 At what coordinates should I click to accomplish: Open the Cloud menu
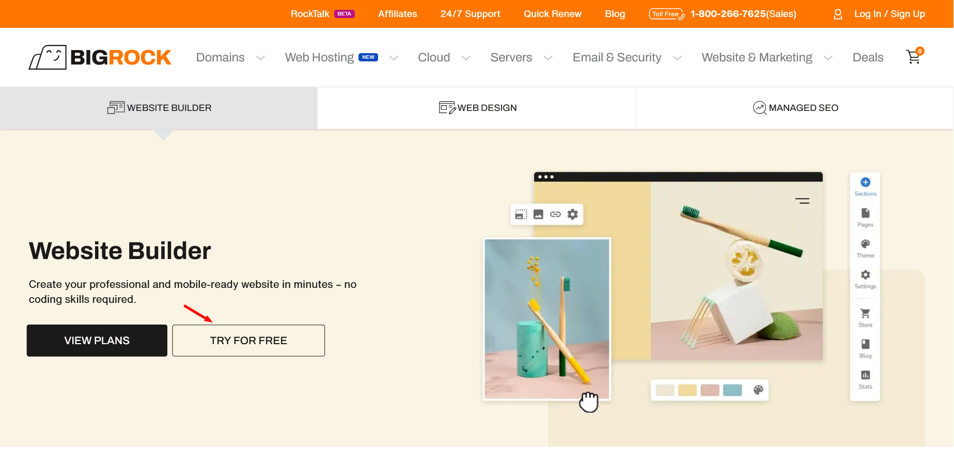tap(434, 57)
